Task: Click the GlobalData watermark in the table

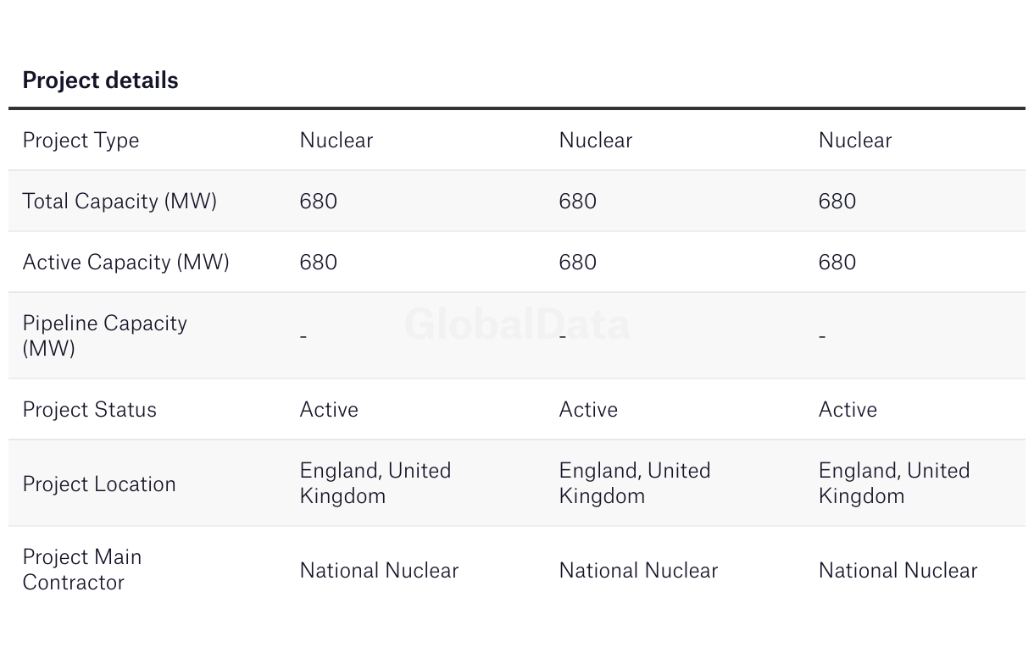Action: (517, 324)
